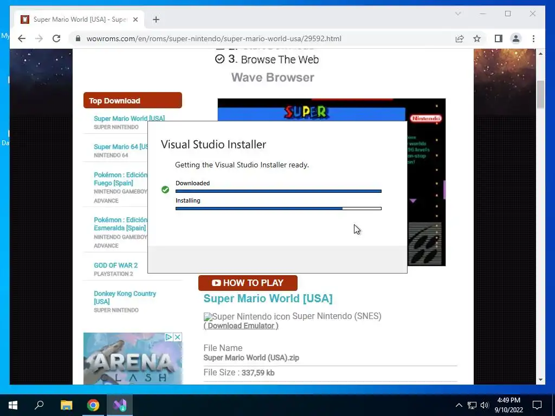Click scrollbar up arrow
The image size is (555, 416).
tap(540, 54)
